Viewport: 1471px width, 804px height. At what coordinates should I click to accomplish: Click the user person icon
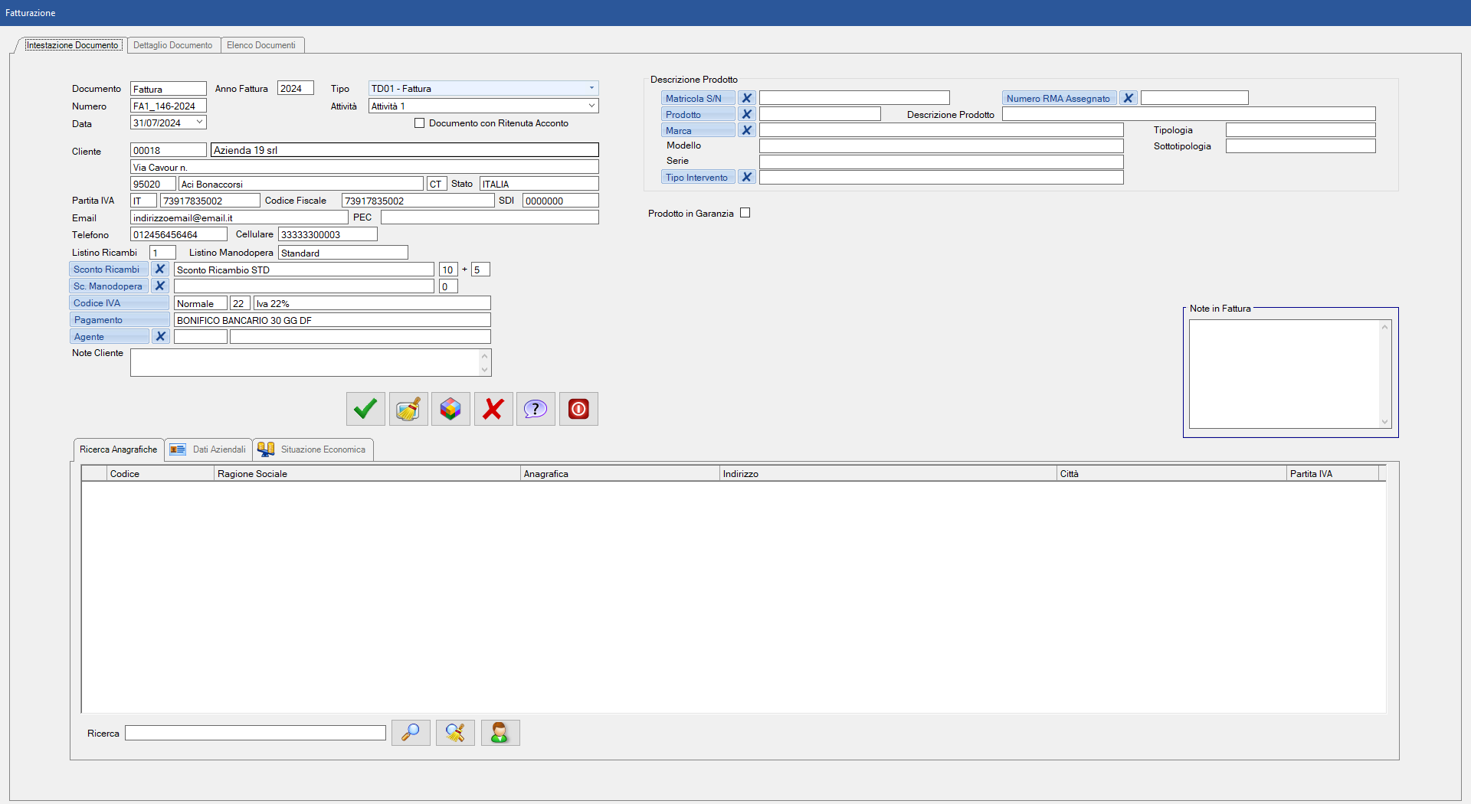[500, 733]
